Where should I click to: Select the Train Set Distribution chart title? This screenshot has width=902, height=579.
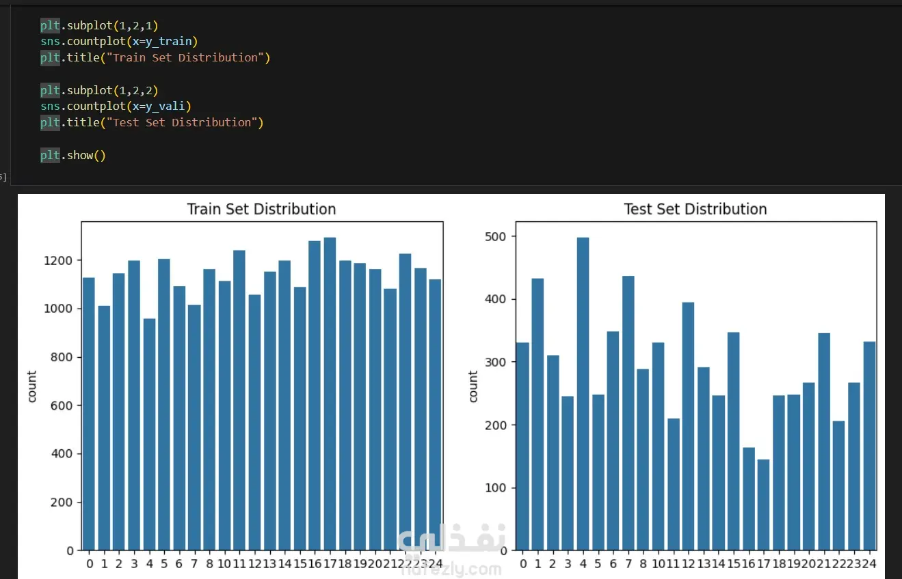coord(262,210)
